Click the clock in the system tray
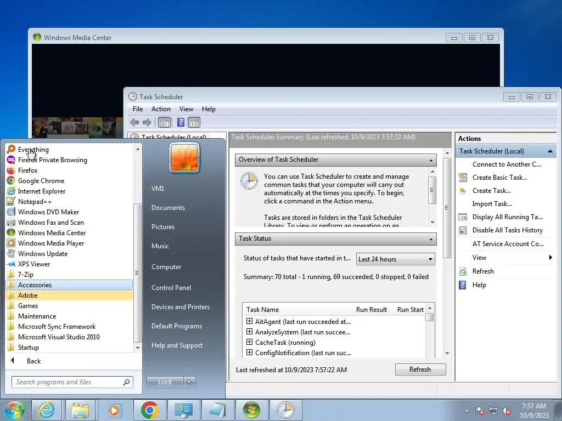 534,410
